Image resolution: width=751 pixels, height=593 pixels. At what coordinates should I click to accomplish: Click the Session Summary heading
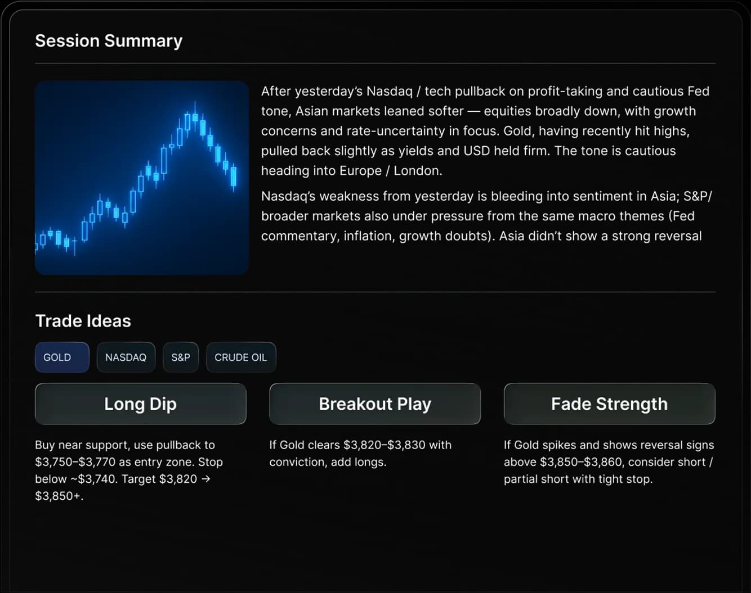tap(109, 41)
